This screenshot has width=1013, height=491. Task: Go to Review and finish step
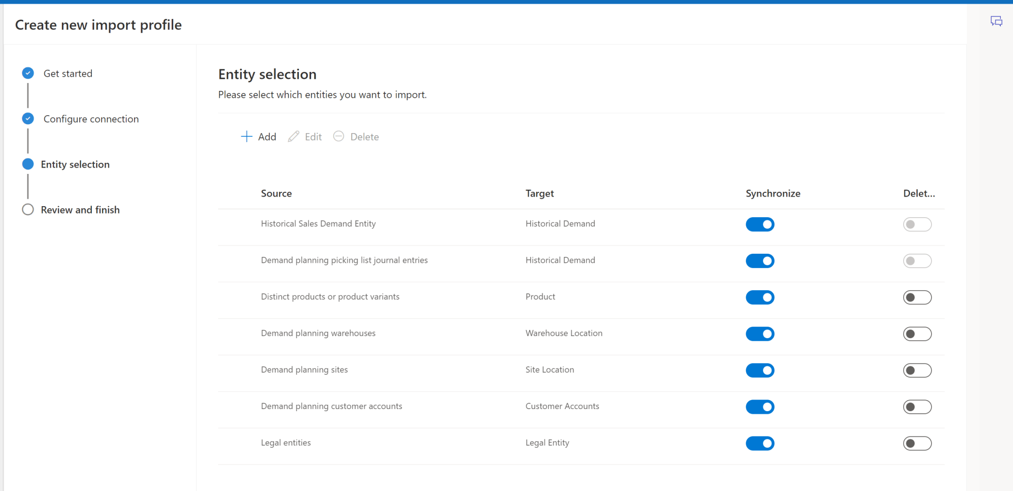coord(80,210)
